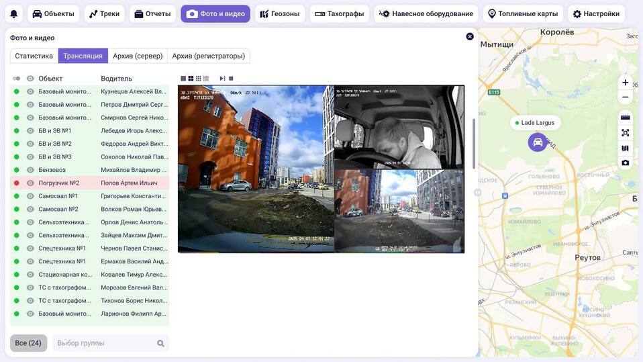Open the Объекты section

pyautogui.click(x=53, y=13)
